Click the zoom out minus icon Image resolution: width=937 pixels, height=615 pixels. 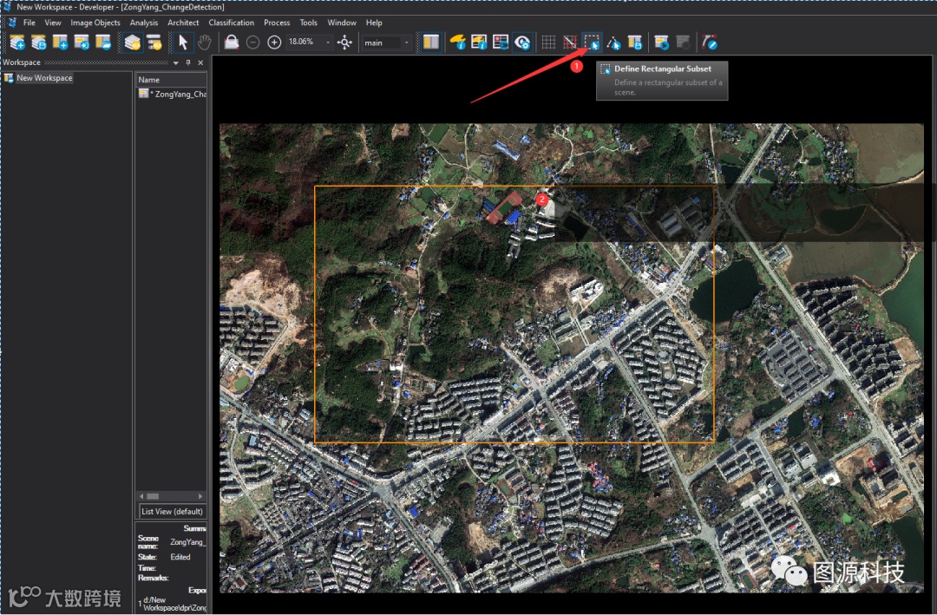(252, 43)
